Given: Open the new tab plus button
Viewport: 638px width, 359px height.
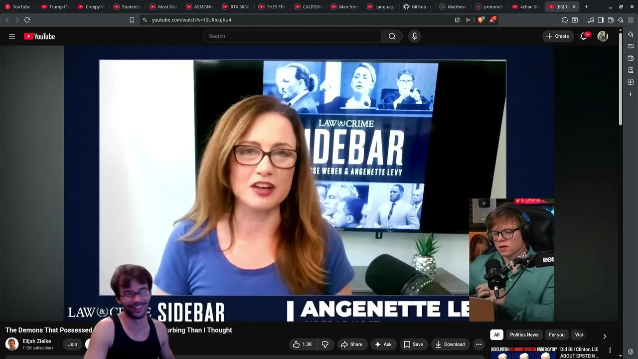Looking at the screenshot, I should click(x=586, y=6).
